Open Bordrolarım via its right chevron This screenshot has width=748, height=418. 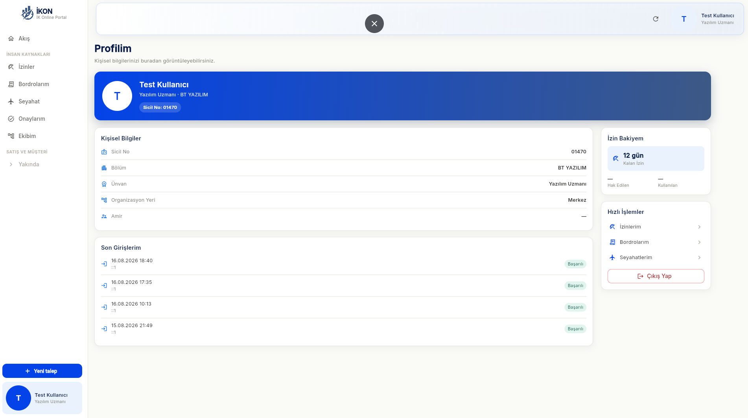point(699,242)
